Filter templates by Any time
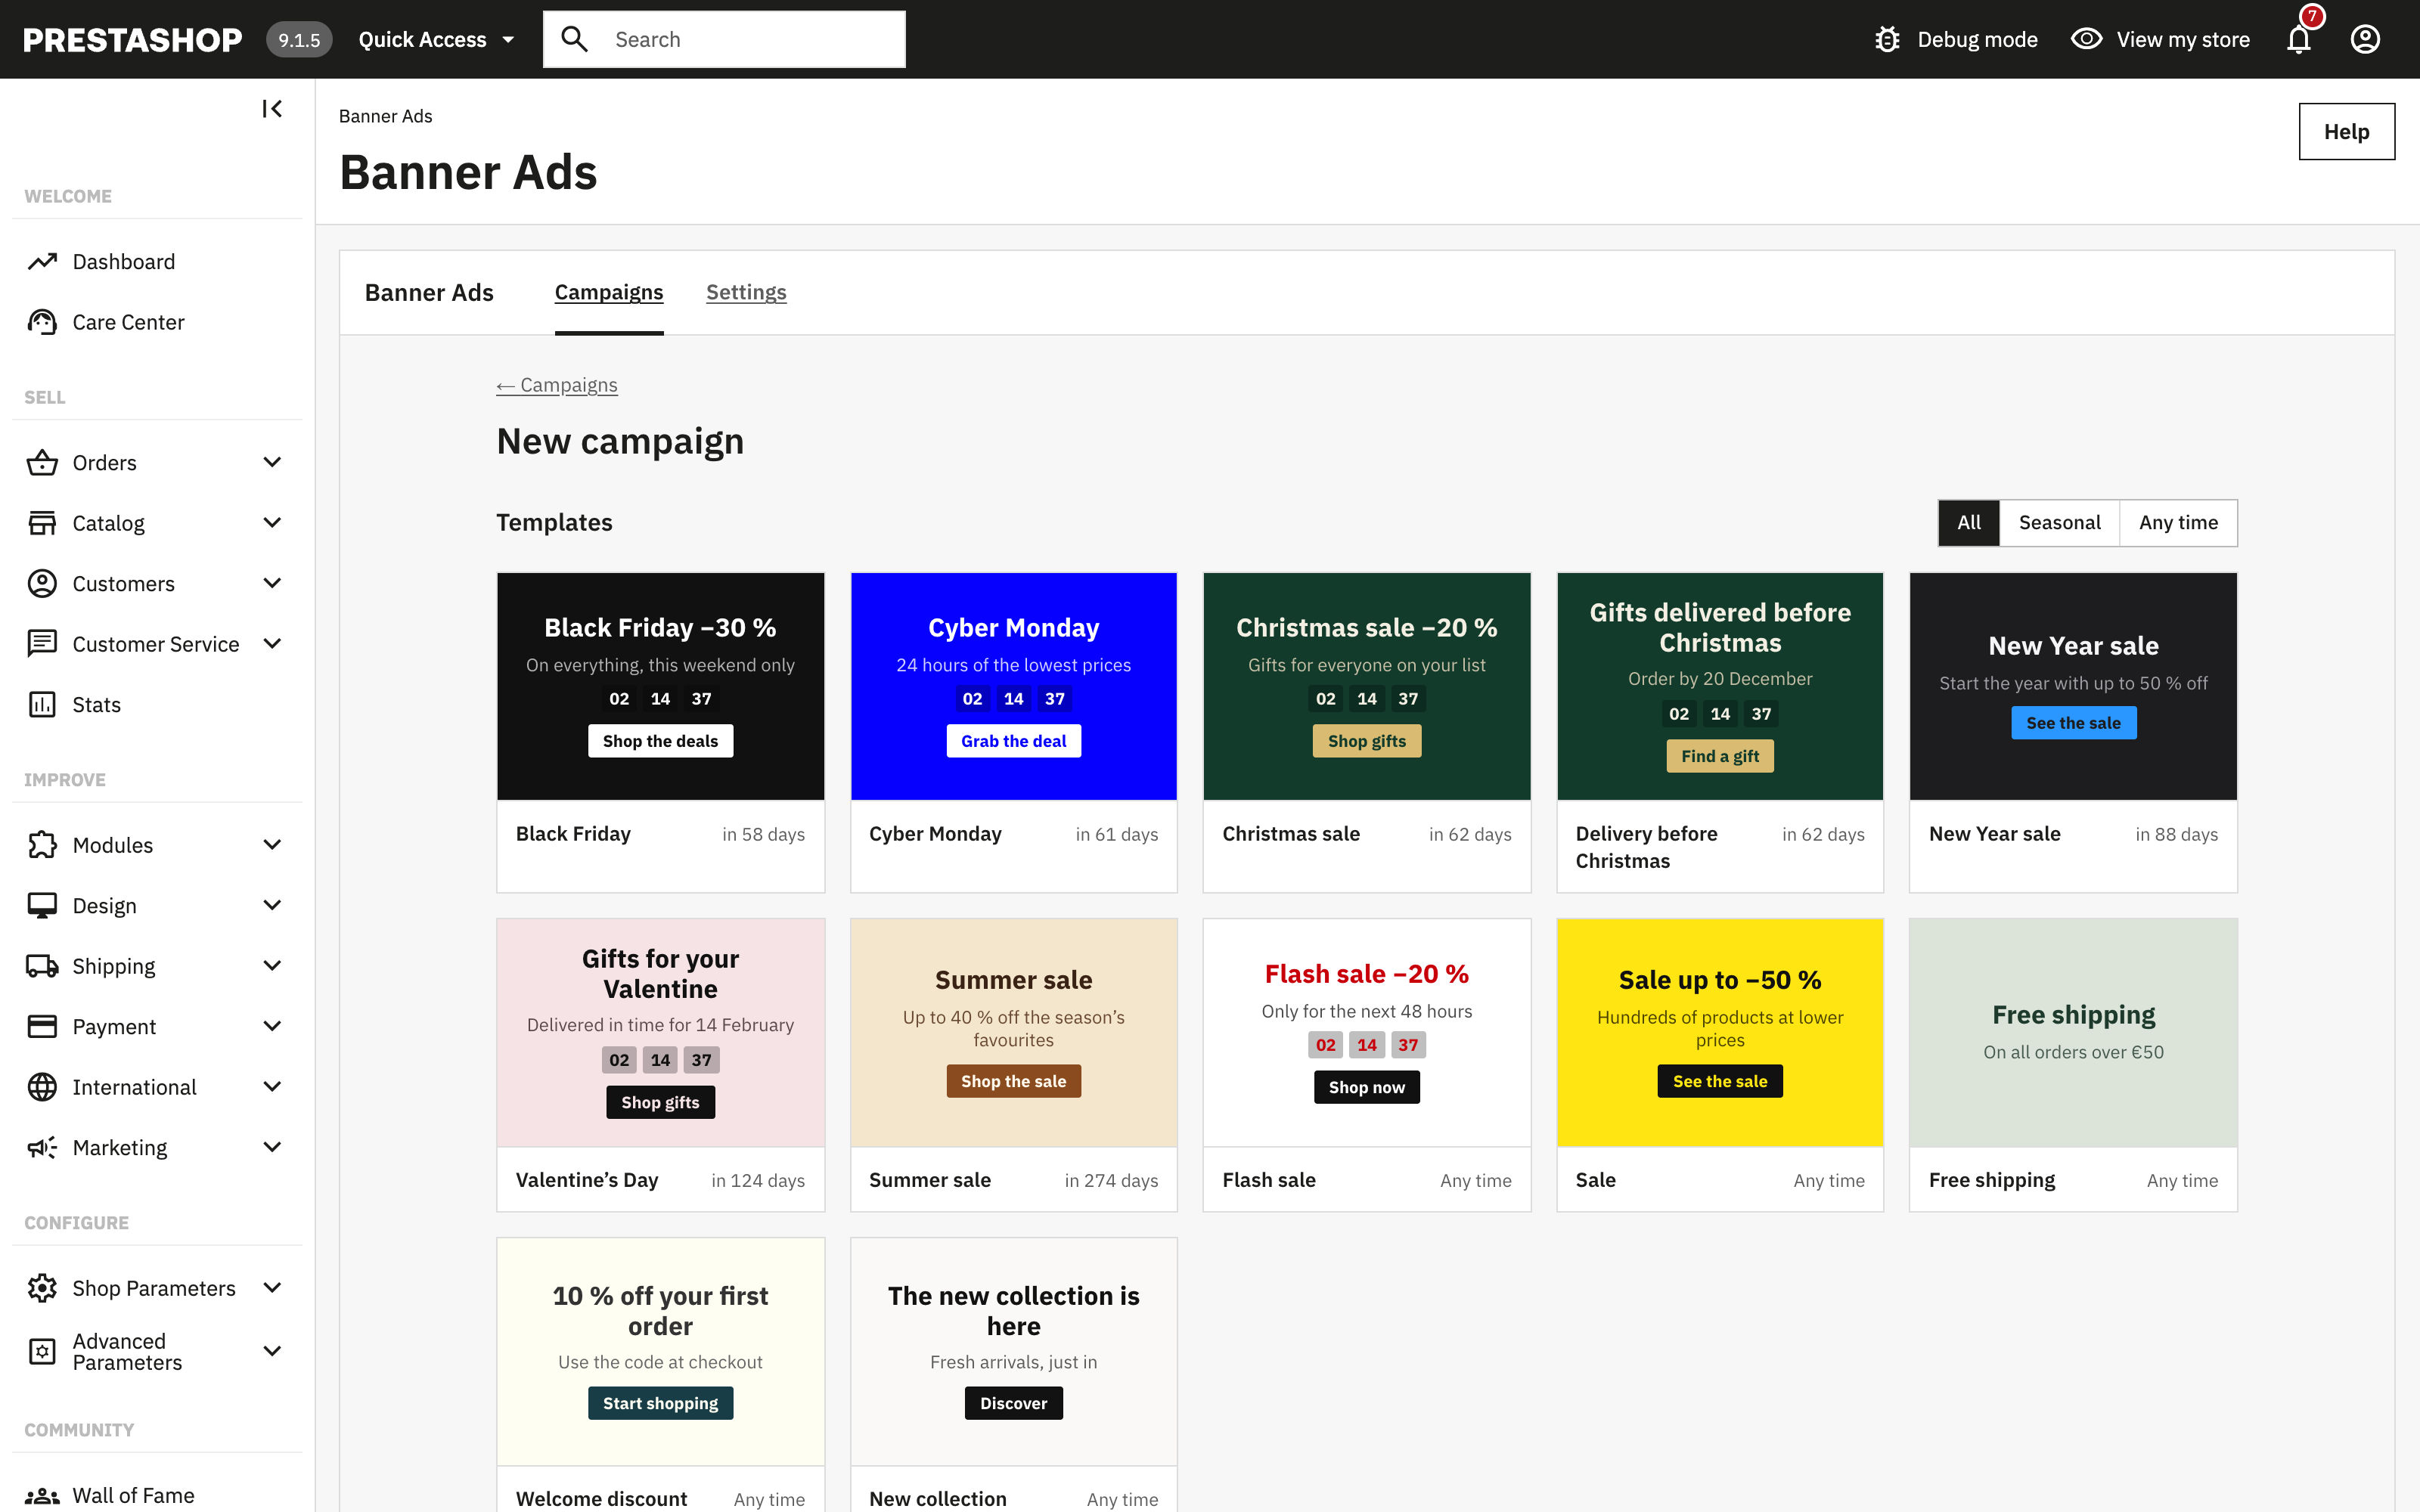The image size is (2420, 1512). coord(2178,523)
